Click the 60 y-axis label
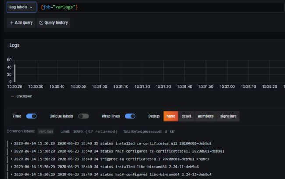Screen dimensions: 285x179 point(9,60)
